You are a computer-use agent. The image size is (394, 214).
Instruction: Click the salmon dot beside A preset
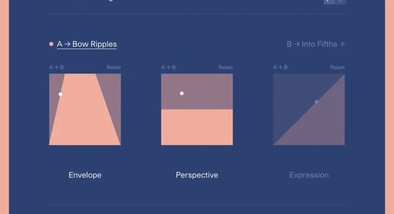[x=51, y=44]
